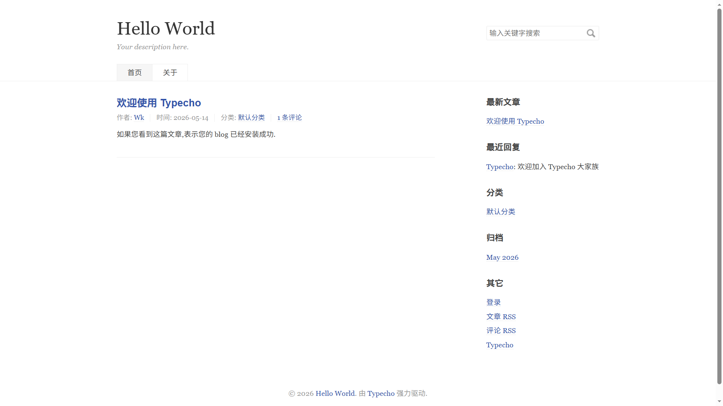723x406 pixels.
Task: Select the 首页 navigation tab
Action: [x=134, y=73]
